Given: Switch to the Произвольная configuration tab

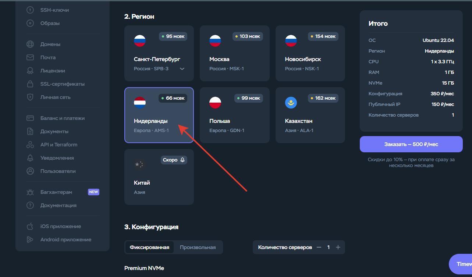Looking at the screenshot, I should click(x=198, y=247).
